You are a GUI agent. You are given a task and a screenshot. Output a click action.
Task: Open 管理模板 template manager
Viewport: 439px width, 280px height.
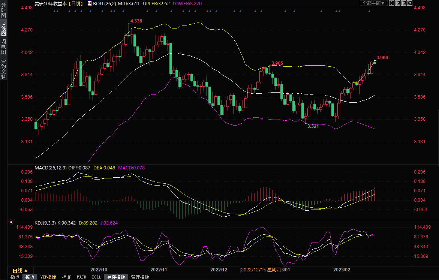pyautogui.click(x=140, y=277)
